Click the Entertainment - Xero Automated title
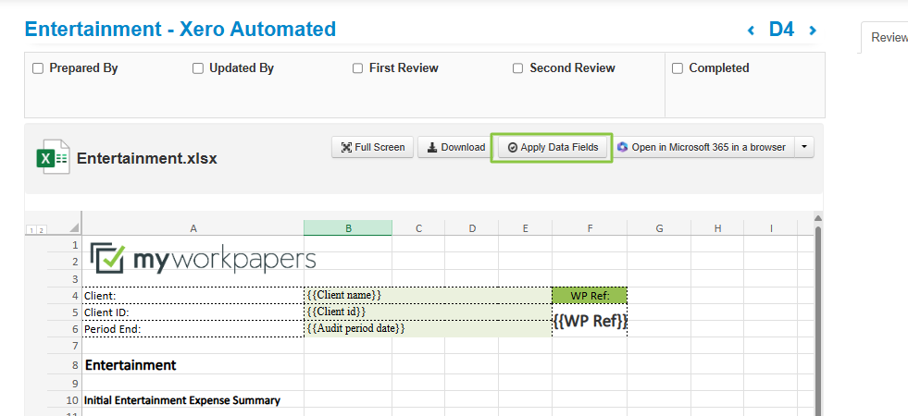 [180, 29]
